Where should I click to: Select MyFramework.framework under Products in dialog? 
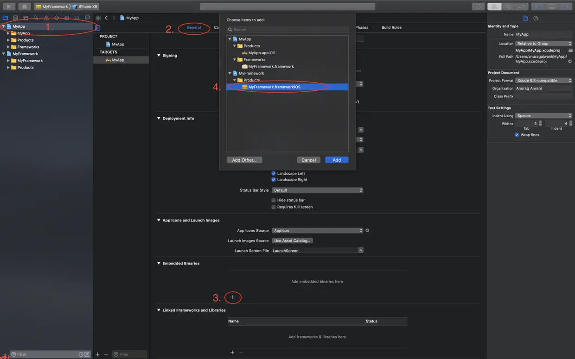click(x=287, y=87)
